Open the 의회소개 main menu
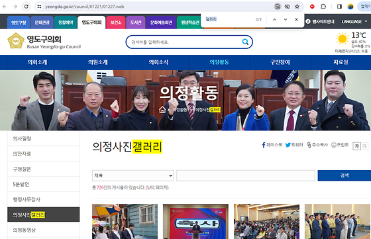Screen dimensions: 371x239 (37, 62)
